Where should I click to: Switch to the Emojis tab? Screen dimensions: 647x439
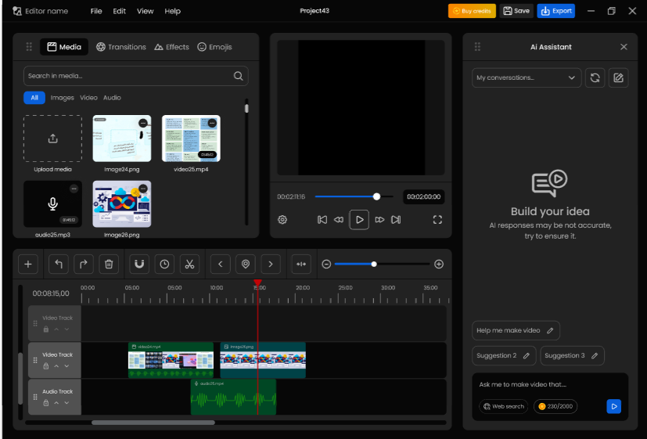coord(214,47)
